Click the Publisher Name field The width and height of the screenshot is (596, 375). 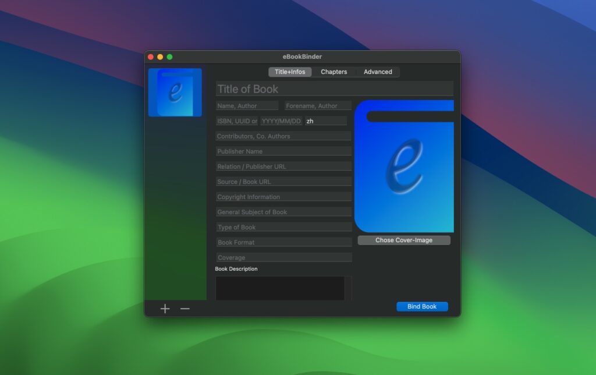[x=283, y=151]
